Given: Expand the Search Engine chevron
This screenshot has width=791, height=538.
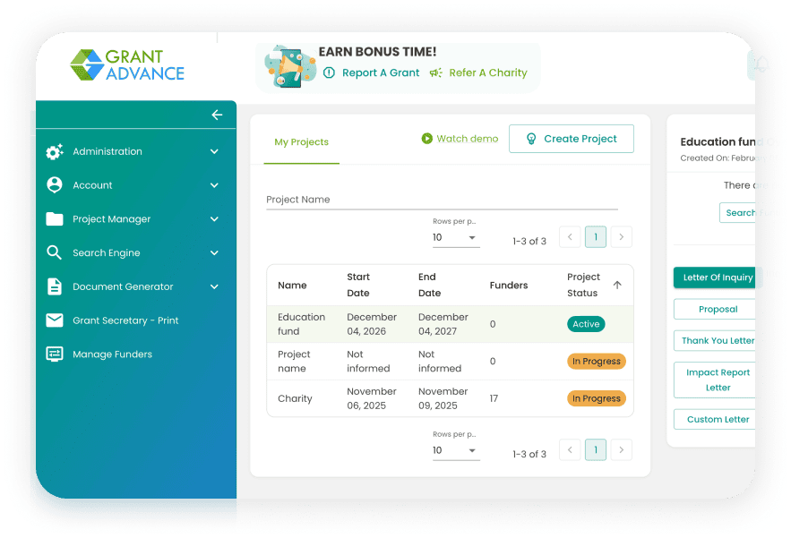Looking at the screenshot, I should 214,252.
